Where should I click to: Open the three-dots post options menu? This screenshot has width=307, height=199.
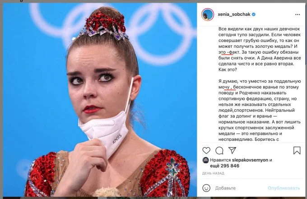coord(298,14)
